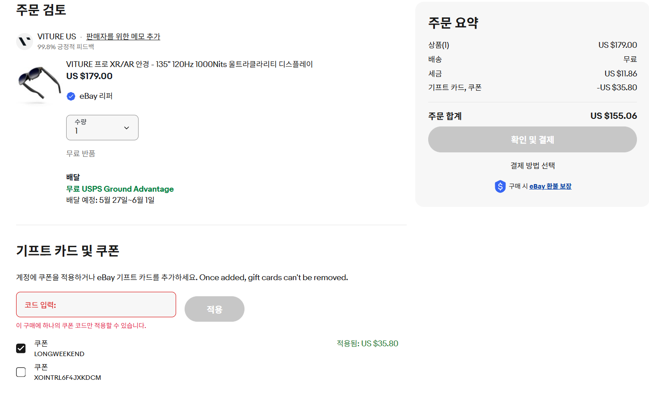Click the VITURE US seller logo icon
Viewport: 649px width, 395px height.
25,41
